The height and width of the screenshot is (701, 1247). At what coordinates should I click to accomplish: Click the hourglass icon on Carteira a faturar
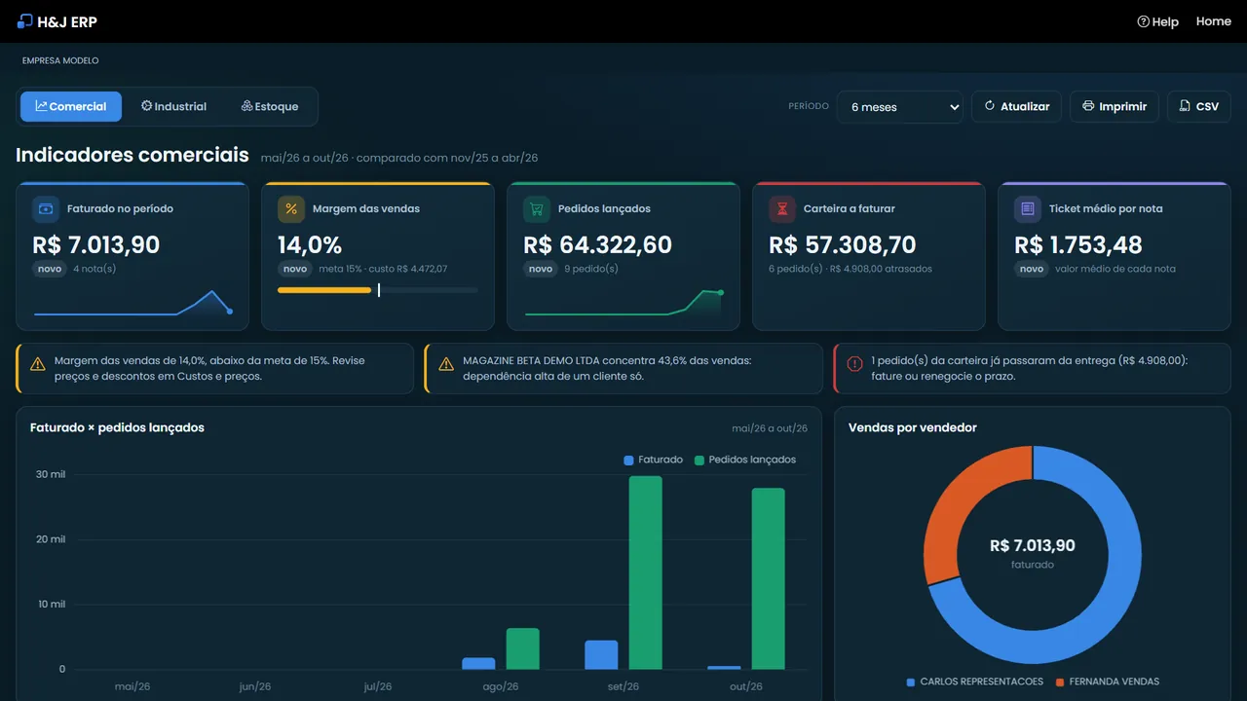click(x=782, y=208)
